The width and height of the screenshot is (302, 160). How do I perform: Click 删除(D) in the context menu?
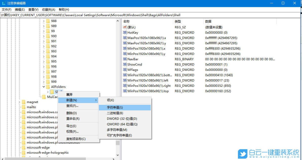tap(72, 113)
